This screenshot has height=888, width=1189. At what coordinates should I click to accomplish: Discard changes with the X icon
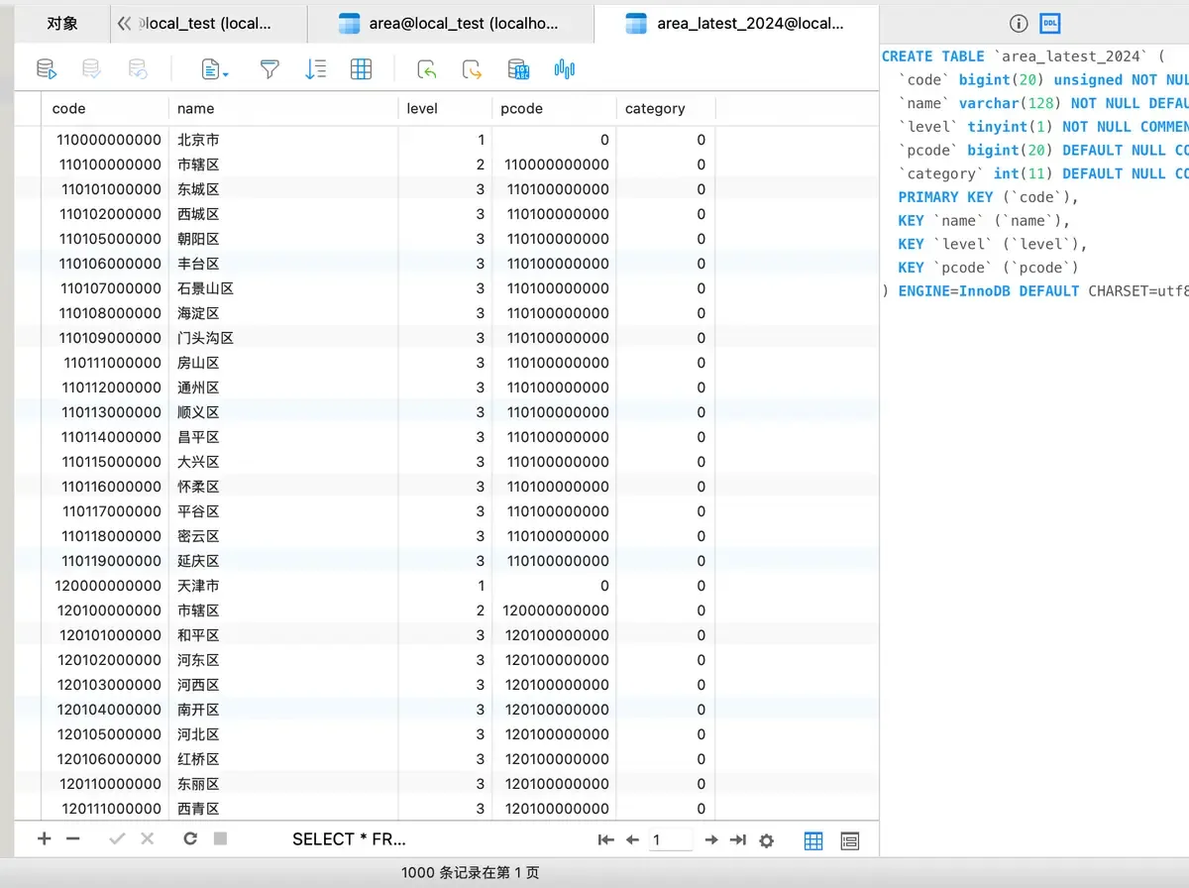(148, 838)
